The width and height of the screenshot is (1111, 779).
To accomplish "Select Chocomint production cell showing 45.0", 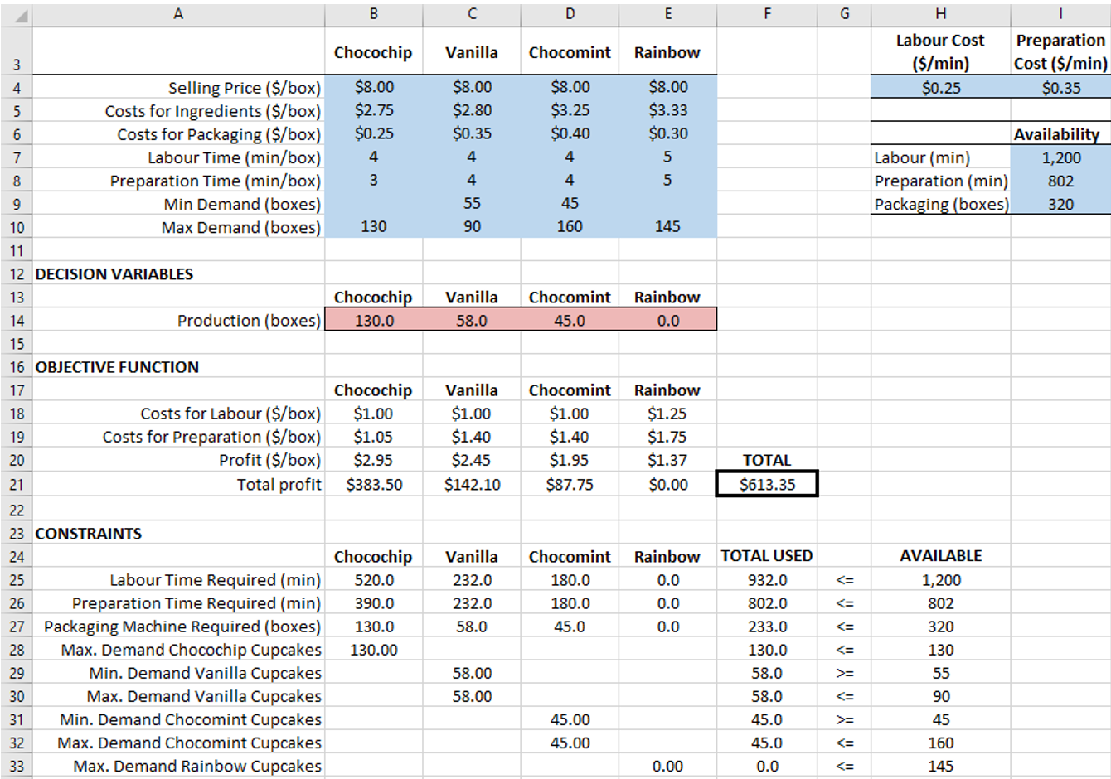I will point(570,320).
